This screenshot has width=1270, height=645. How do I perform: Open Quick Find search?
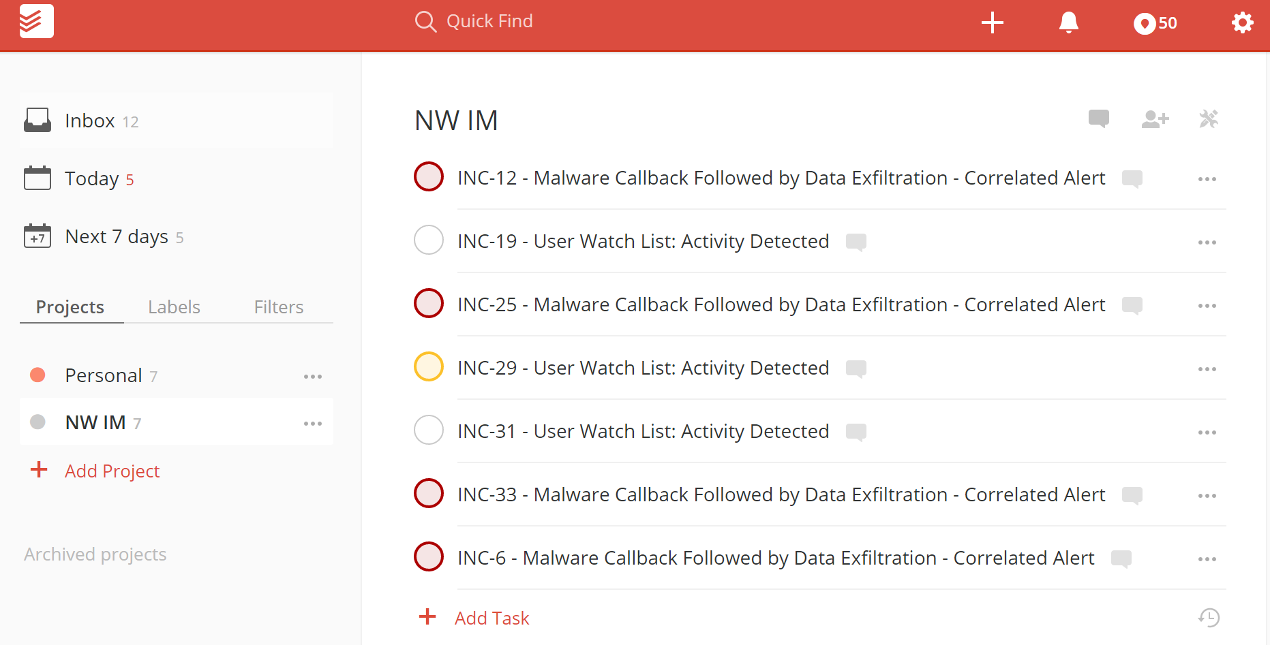pyautogui.click(x=473, y=21)
